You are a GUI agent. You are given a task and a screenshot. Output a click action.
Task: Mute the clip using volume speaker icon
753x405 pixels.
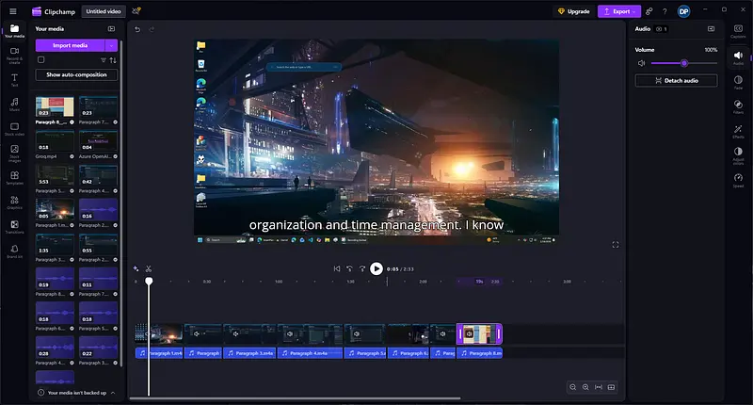pos(641,63)
